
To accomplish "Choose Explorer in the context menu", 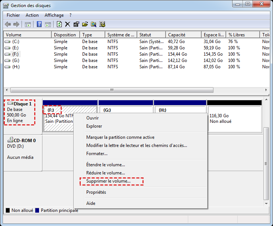I will [x=141, y=126].
